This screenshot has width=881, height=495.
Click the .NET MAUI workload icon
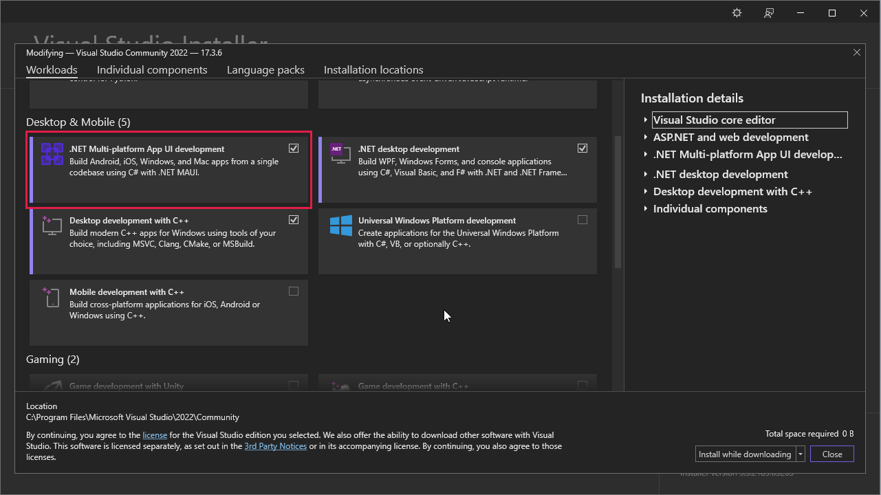(52, 154)
